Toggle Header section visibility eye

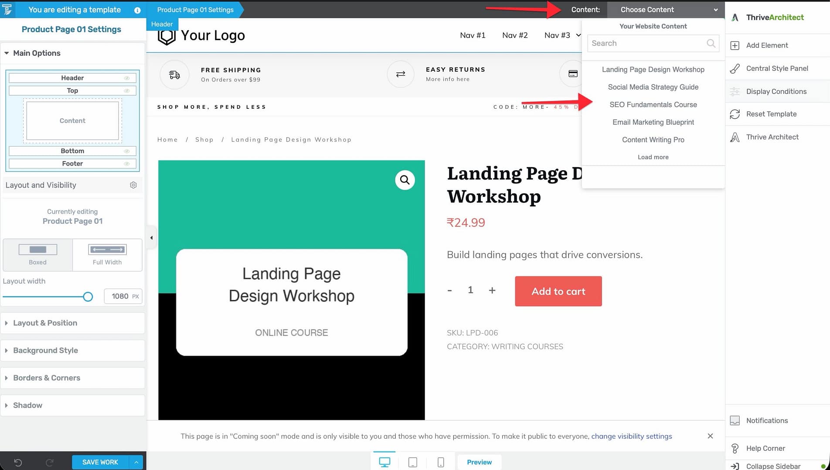127,78
